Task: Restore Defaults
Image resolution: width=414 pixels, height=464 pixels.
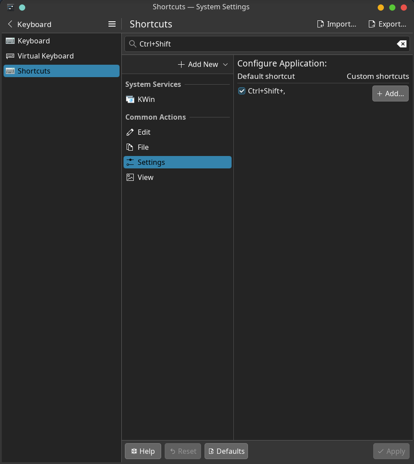Action: click(226, 451)
